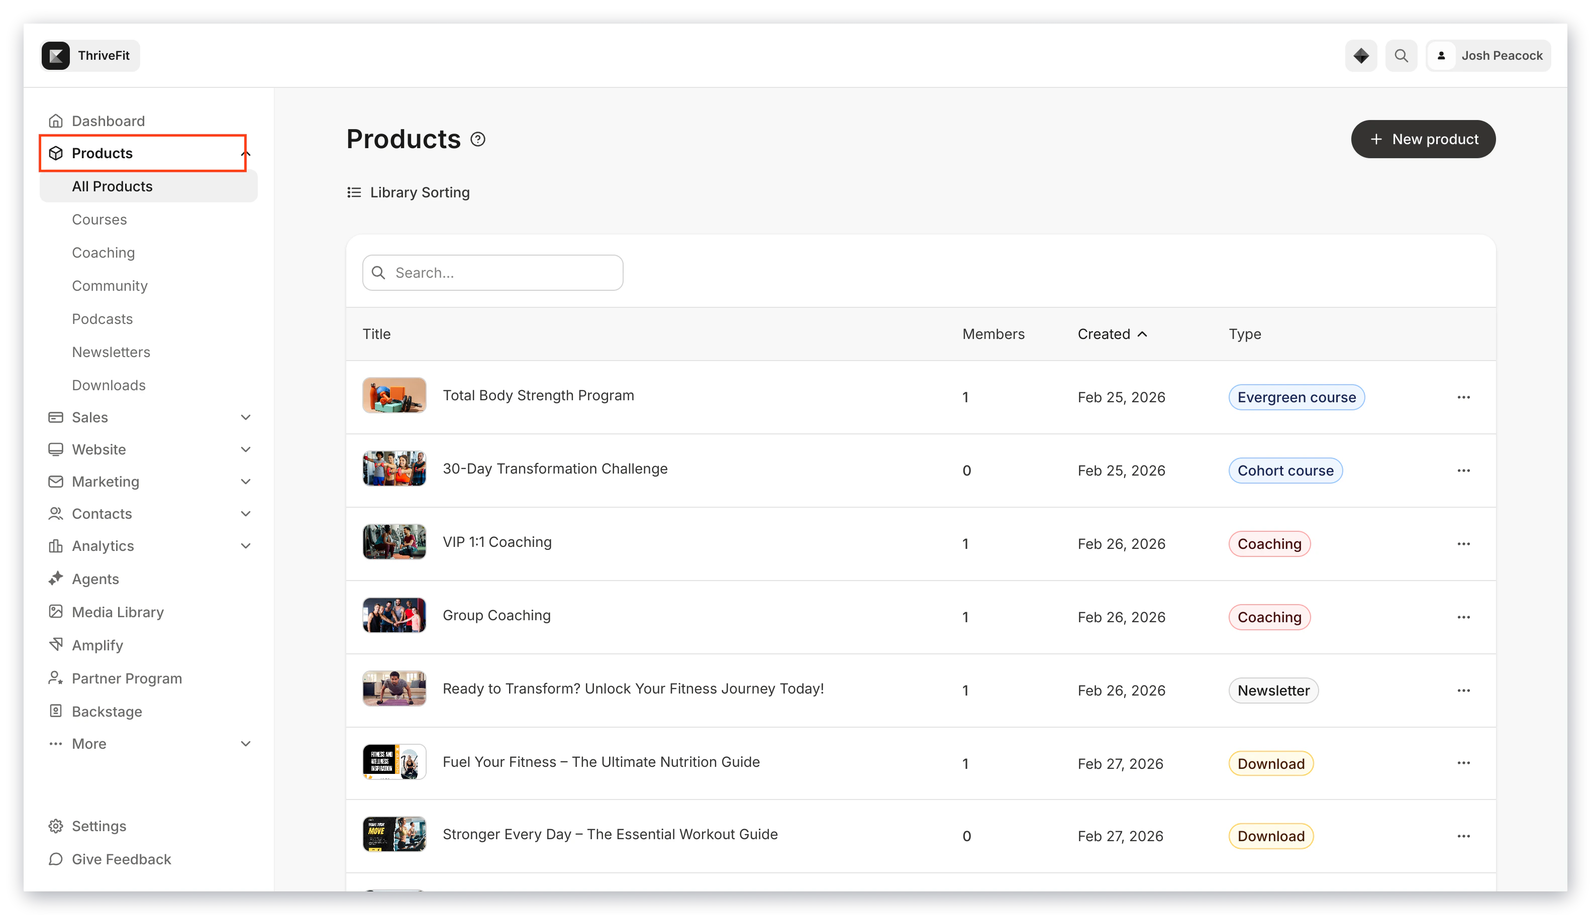Click Group Coaching thumbnail image
Image resolution: width=1591 pixels, height=915 pixels.
pos(394,615)
